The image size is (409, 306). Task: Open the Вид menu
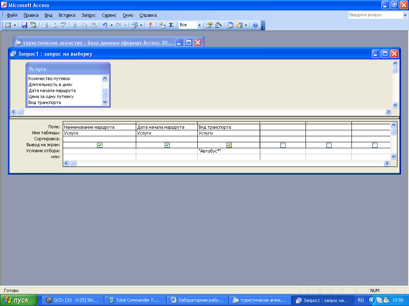pyautogui.click(x=48, y=15)
